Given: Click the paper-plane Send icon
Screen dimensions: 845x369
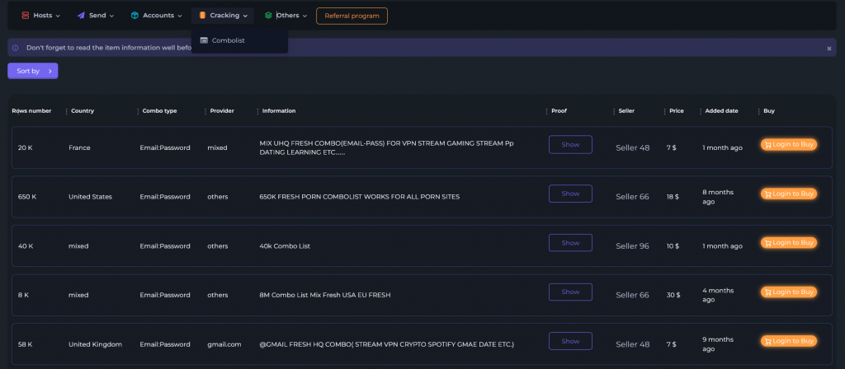Looking at the screenshot, I should pos(81,16).
